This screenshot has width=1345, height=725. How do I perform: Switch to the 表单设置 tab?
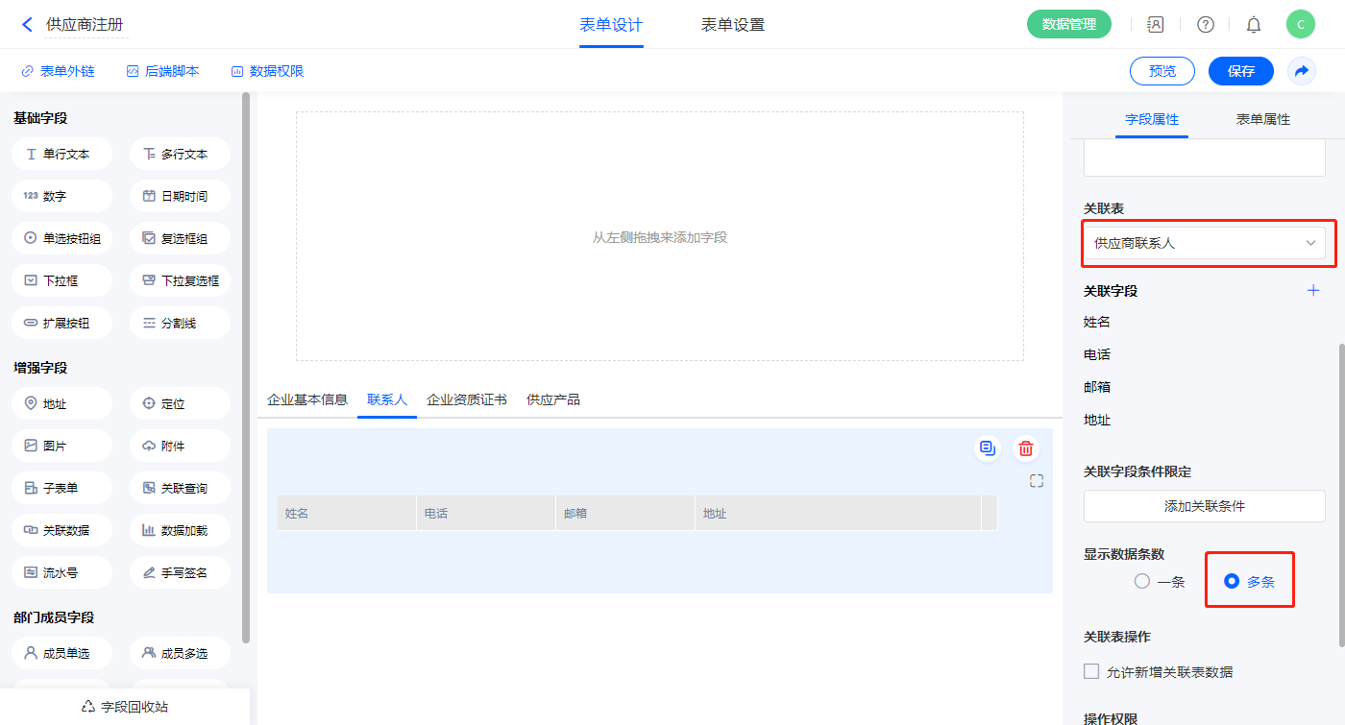point(732,25)
